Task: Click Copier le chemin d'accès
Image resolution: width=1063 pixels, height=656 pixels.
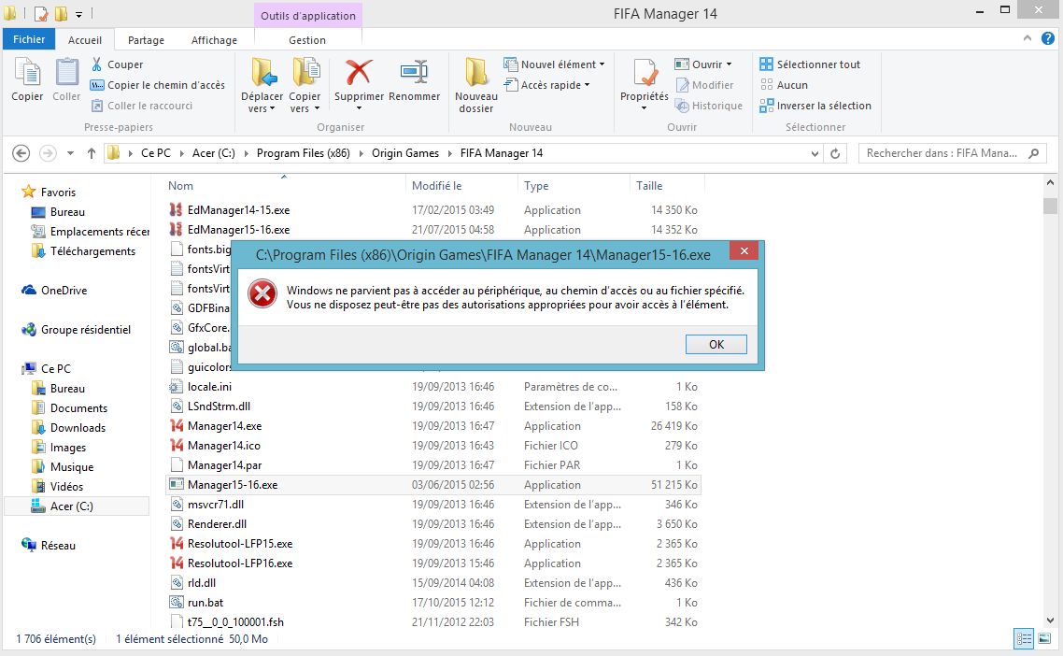Action: [157, 85]
